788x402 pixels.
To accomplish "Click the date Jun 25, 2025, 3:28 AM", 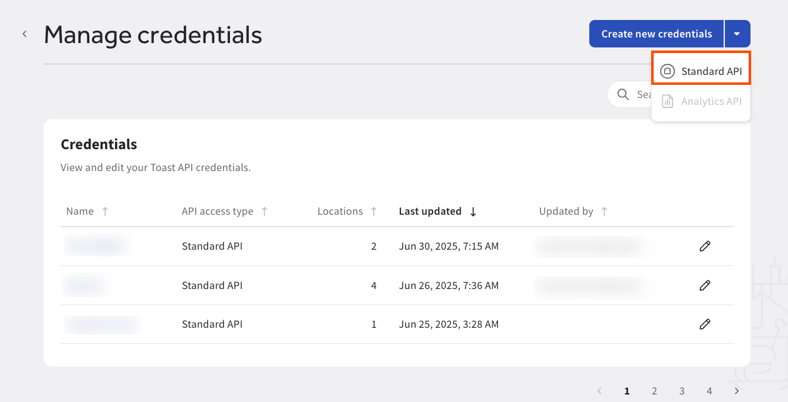I will coord(449,324).
